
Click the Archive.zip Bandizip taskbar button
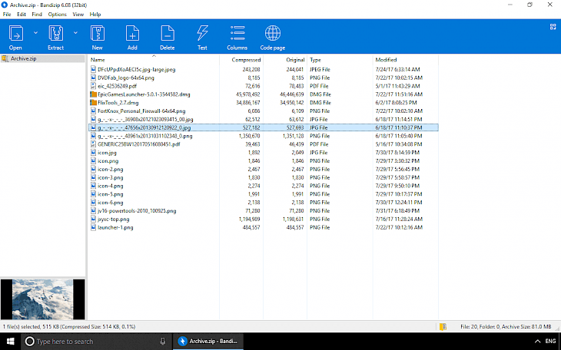[208, 342]
